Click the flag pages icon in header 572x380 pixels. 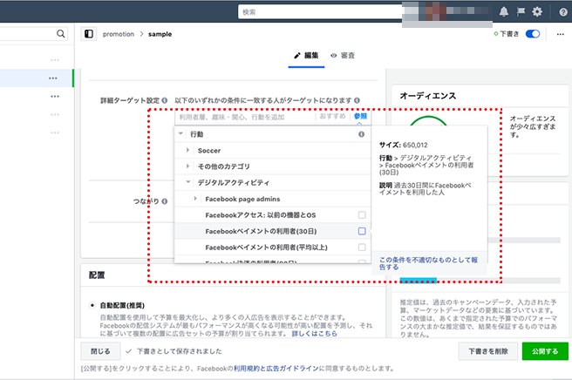(521, 11)
